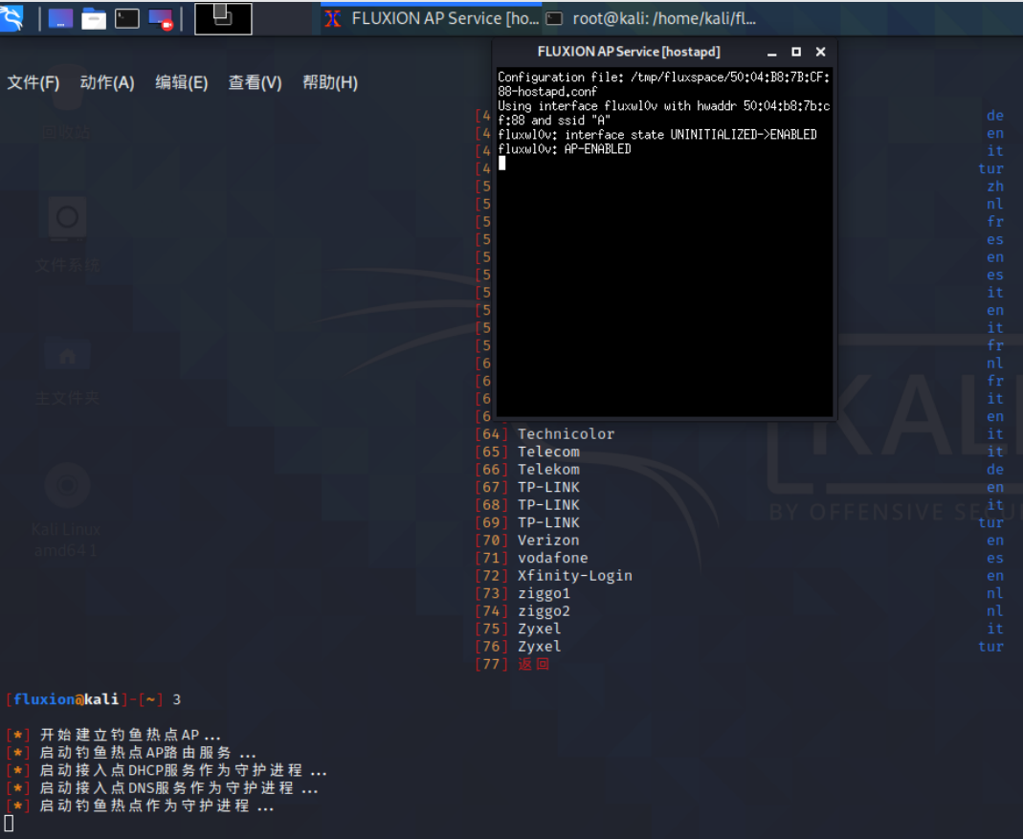Click the Configuration file line in hostapd window
Viewport: 1023px width, 839px height.
click(663, 84)
